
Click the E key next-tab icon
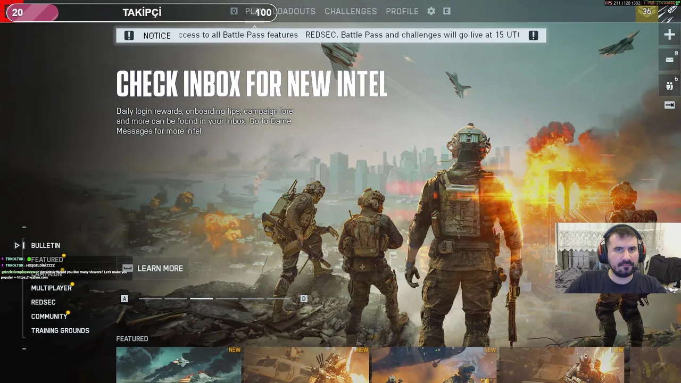pos(447,11)
